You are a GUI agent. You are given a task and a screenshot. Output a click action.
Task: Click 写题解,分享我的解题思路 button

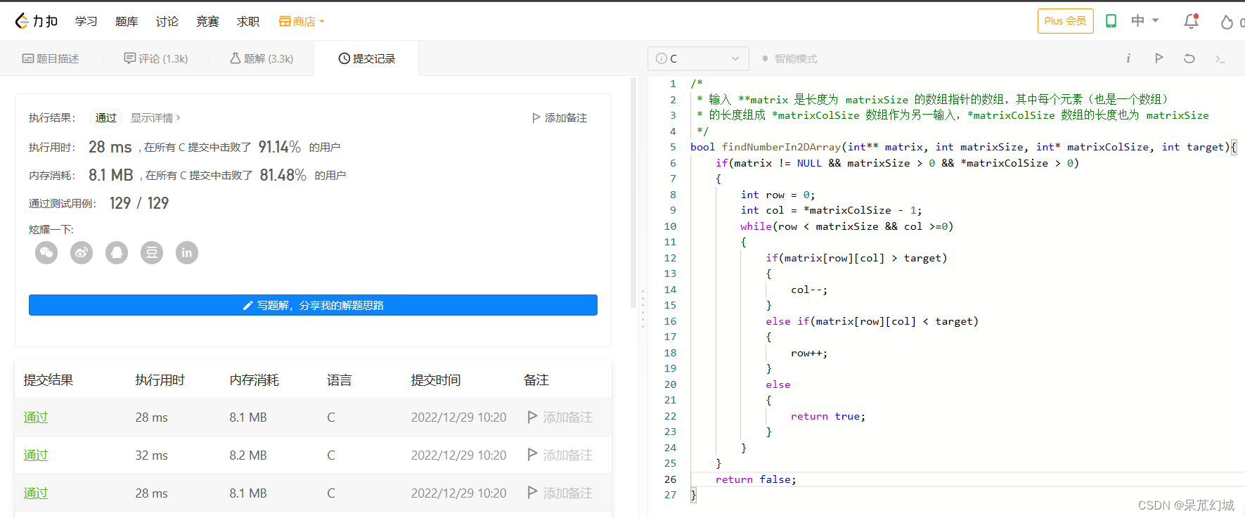313,305
